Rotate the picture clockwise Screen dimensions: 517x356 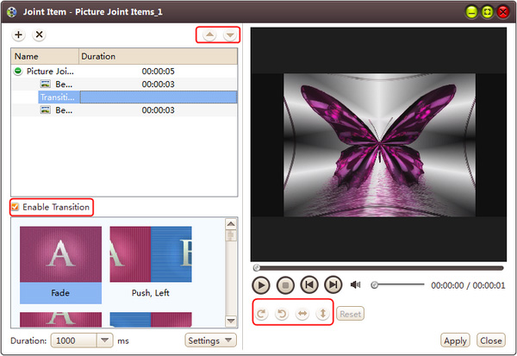point(261,314)
